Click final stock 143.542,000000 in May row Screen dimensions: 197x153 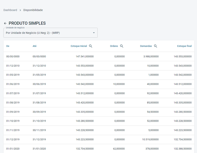point(183,75)
